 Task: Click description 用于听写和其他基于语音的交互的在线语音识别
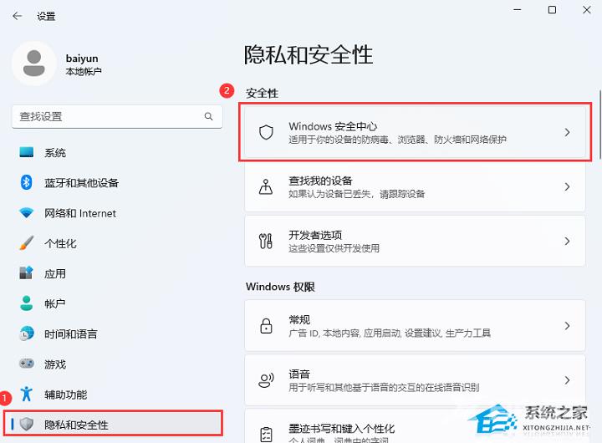pyautogui.click(x=384, y=387)
